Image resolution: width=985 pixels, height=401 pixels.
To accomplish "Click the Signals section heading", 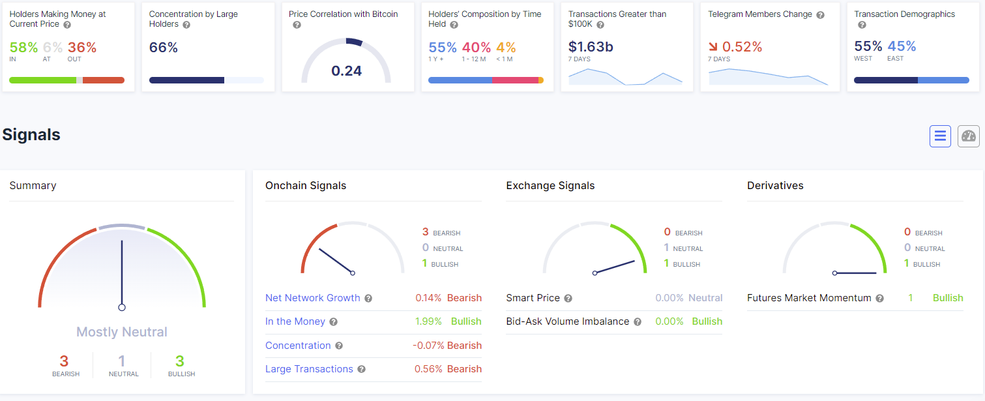I will (31, 135).
